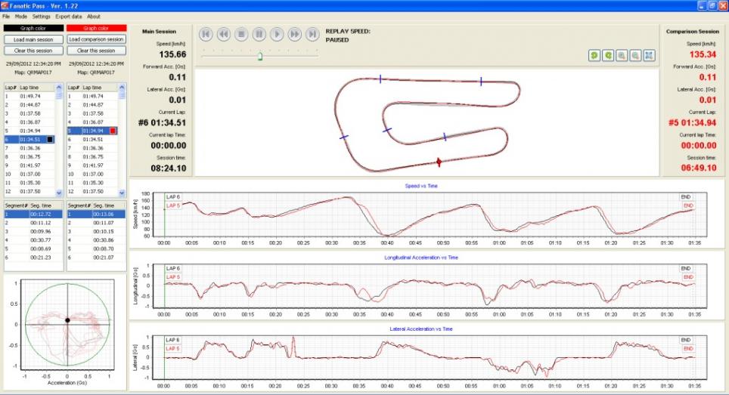Clear the comparison session
This screenshot has width=729, height=395.
point(96,51)
